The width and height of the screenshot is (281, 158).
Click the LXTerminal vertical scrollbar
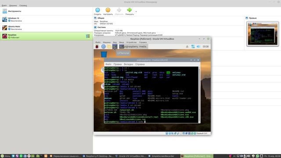[x=199, y=95]
